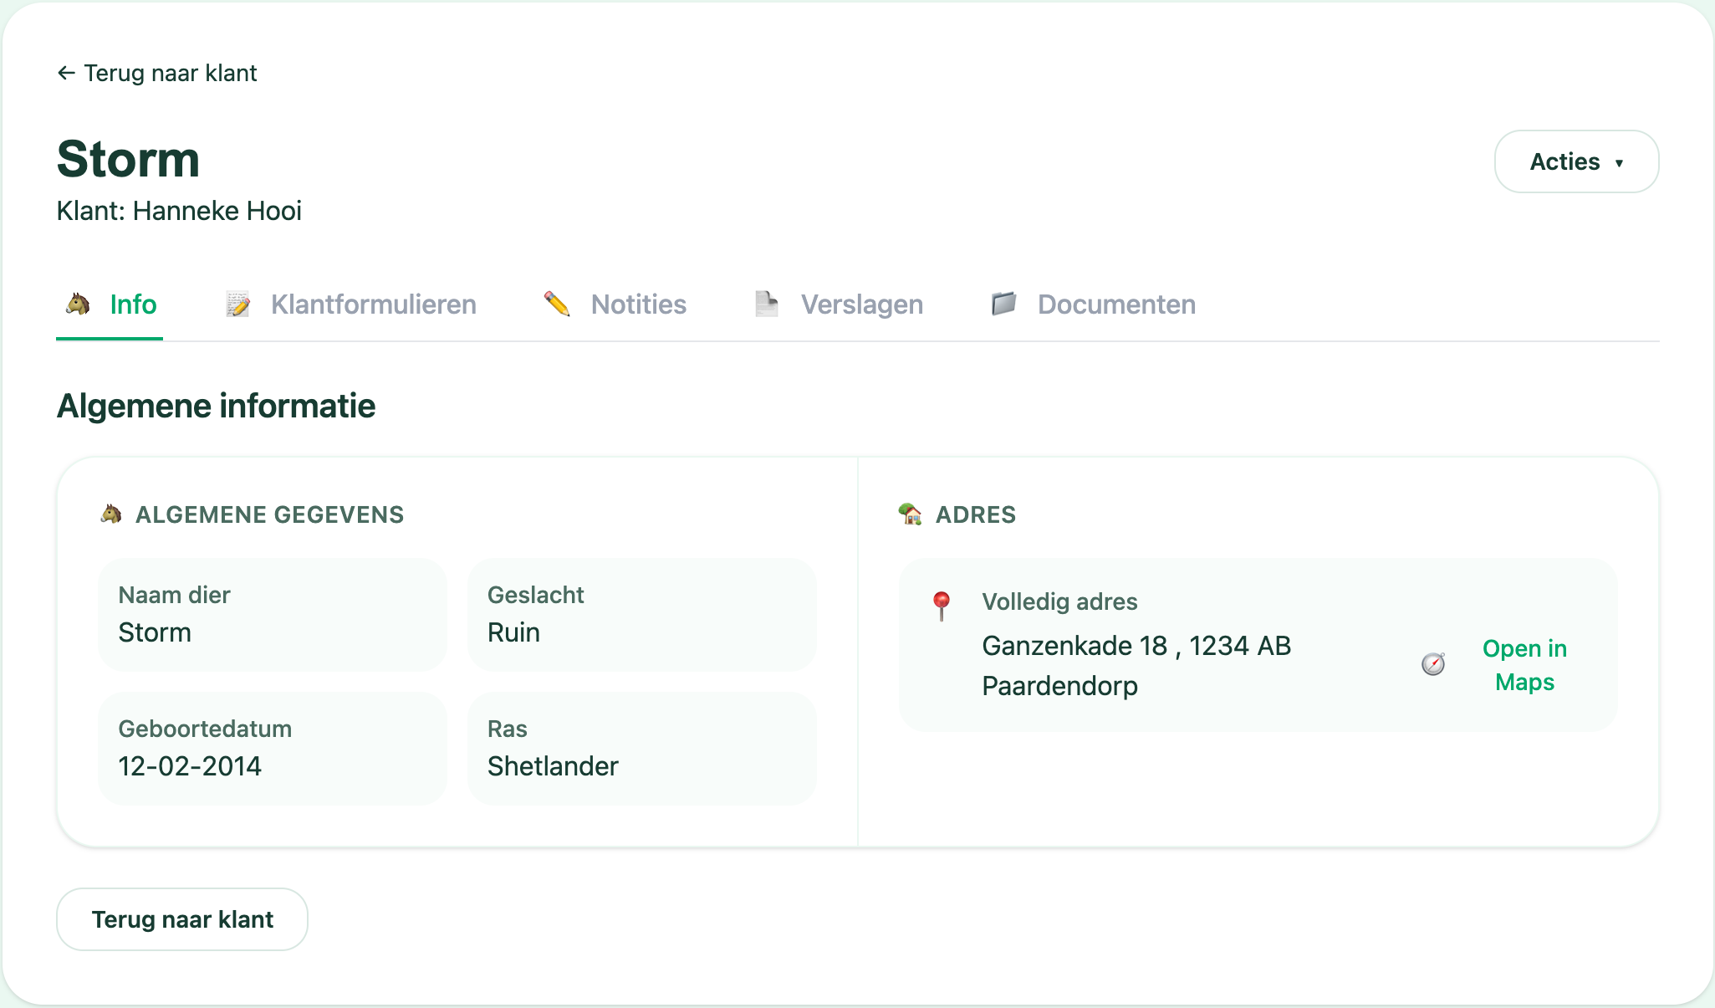This screenshot has width=1715, height=1008.
Task: Click the page icon beside Verslagen
Action: 767,304
